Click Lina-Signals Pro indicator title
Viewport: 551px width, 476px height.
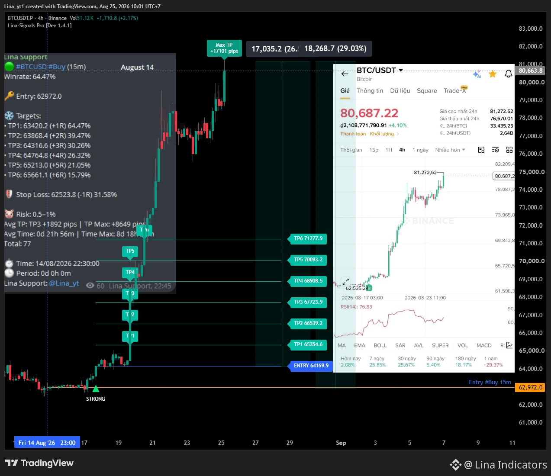(x=40, y=26)
